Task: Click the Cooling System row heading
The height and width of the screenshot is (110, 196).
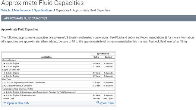Action: click(9, 60)
